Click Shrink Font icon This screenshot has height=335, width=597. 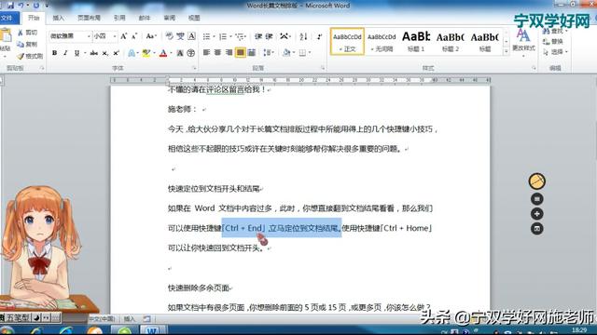(x=134, y=36)
